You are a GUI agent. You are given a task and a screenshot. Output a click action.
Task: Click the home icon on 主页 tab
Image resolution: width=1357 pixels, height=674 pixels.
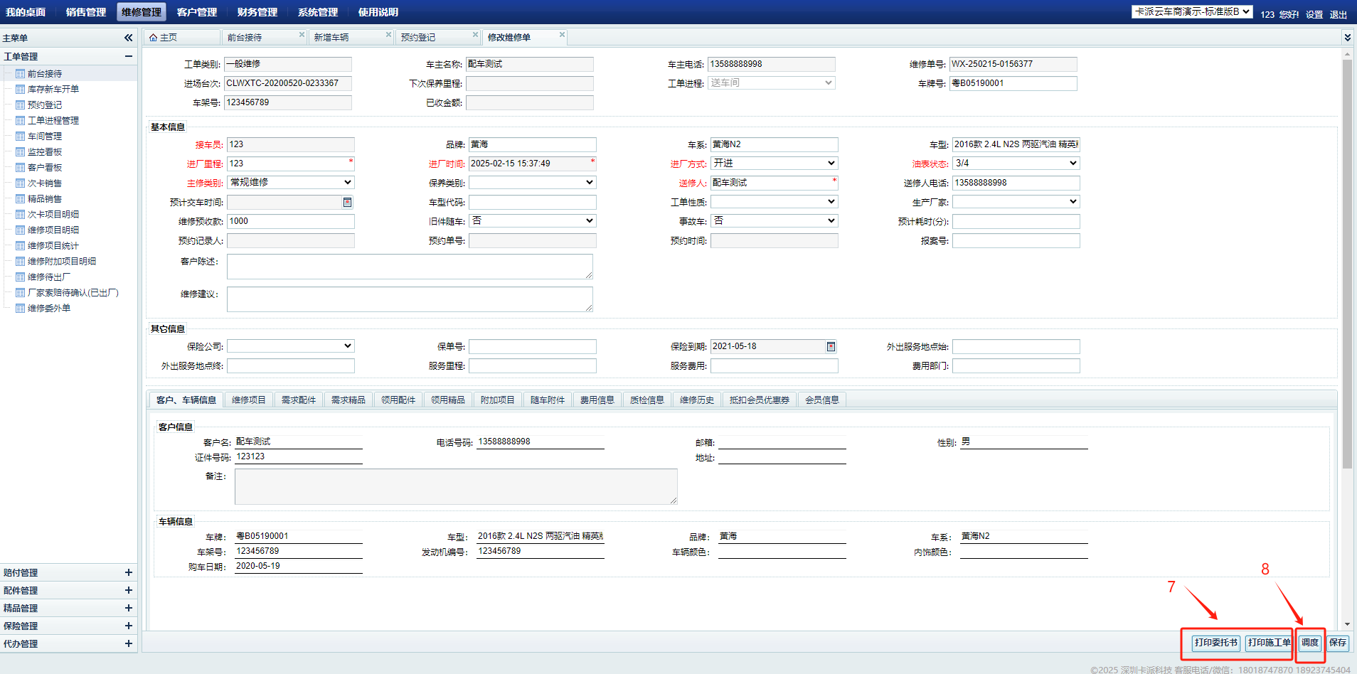point(153,38)
